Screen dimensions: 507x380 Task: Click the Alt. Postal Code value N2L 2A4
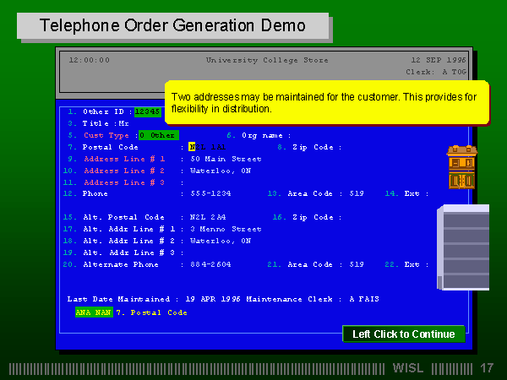click(x=208, y=217)
